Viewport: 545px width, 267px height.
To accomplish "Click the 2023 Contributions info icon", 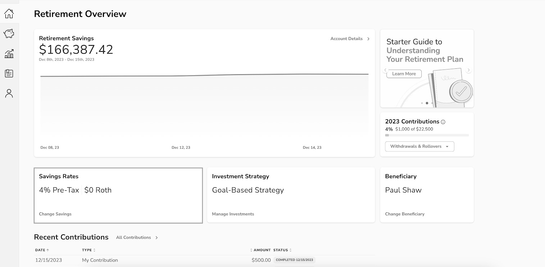I will pos(443,122).
